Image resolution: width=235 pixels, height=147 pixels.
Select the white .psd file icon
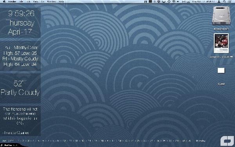[x=221, y=70]
